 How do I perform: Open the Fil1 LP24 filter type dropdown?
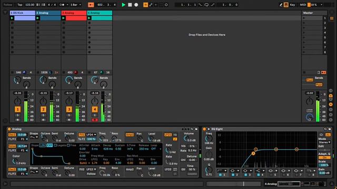coord(91,135)
